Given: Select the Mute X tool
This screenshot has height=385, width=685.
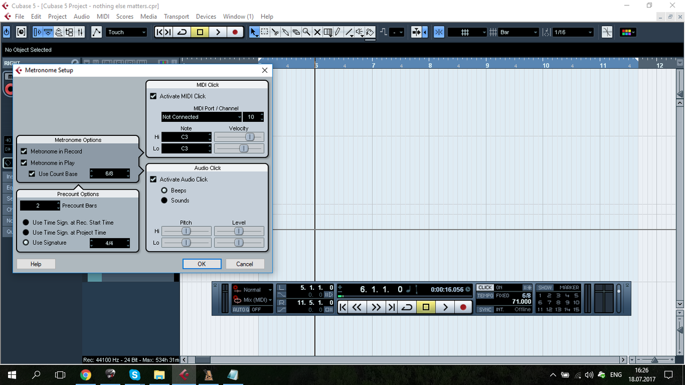Looking at the screenshot, I should click(317, 32).
